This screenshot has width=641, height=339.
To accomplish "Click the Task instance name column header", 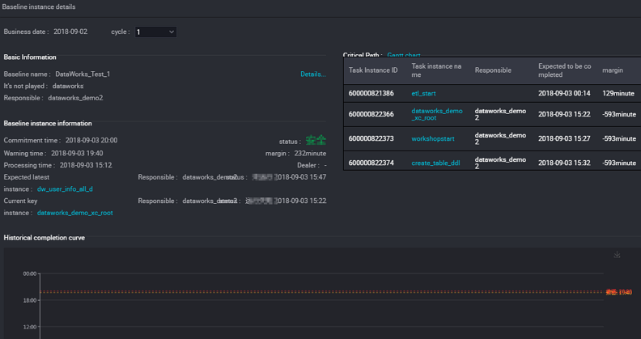I will pos(436,70).
